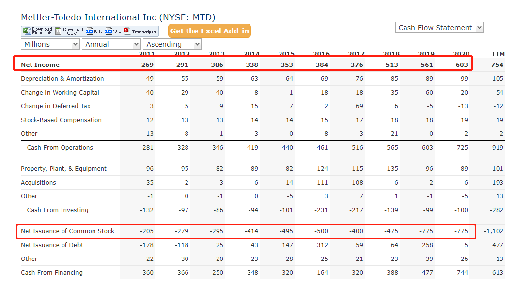Click the 10-K text label
The image size is (531, 291).
pos(98,32)
